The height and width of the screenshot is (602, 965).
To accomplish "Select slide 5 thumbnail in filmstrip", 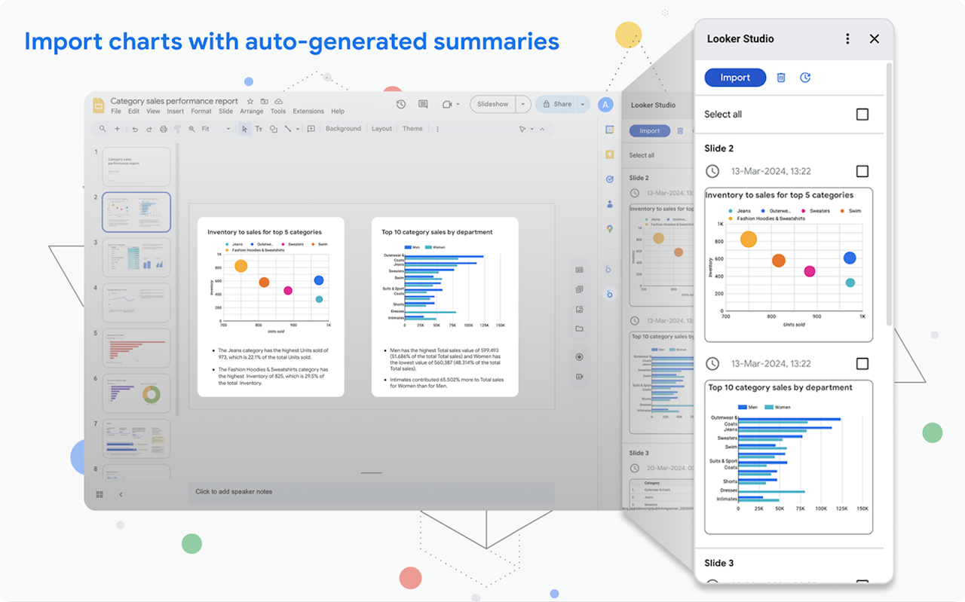I will pyautogui.click(x=136, y=347).
